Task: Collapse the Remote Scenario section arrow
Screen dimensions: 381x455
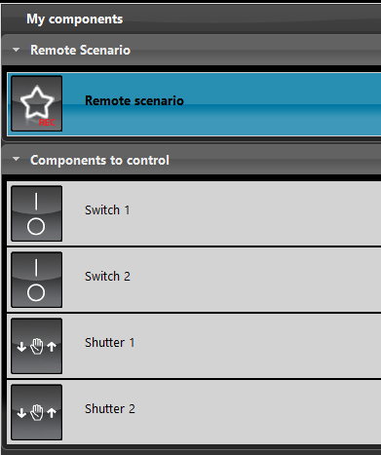Action: [16, 50]
